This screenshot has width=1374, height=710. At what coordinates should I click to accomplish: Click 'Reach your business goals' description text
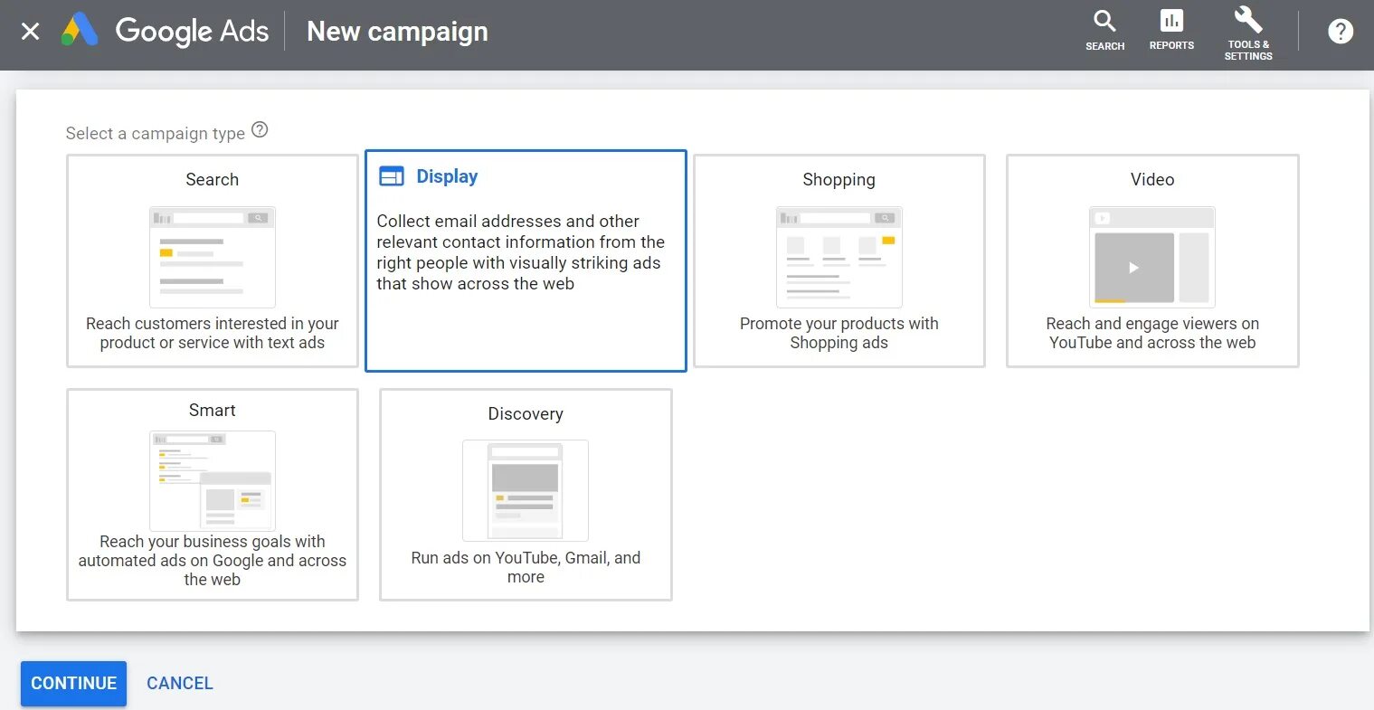point(213,561)
